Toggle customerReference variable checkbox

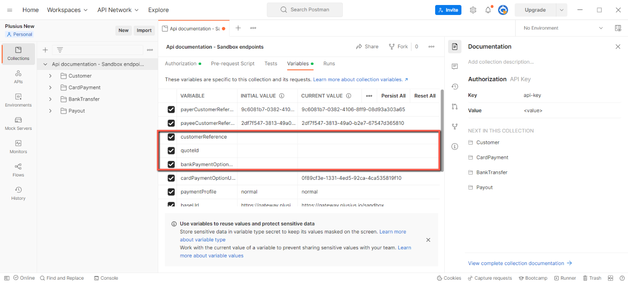click(x=171, y=137)
